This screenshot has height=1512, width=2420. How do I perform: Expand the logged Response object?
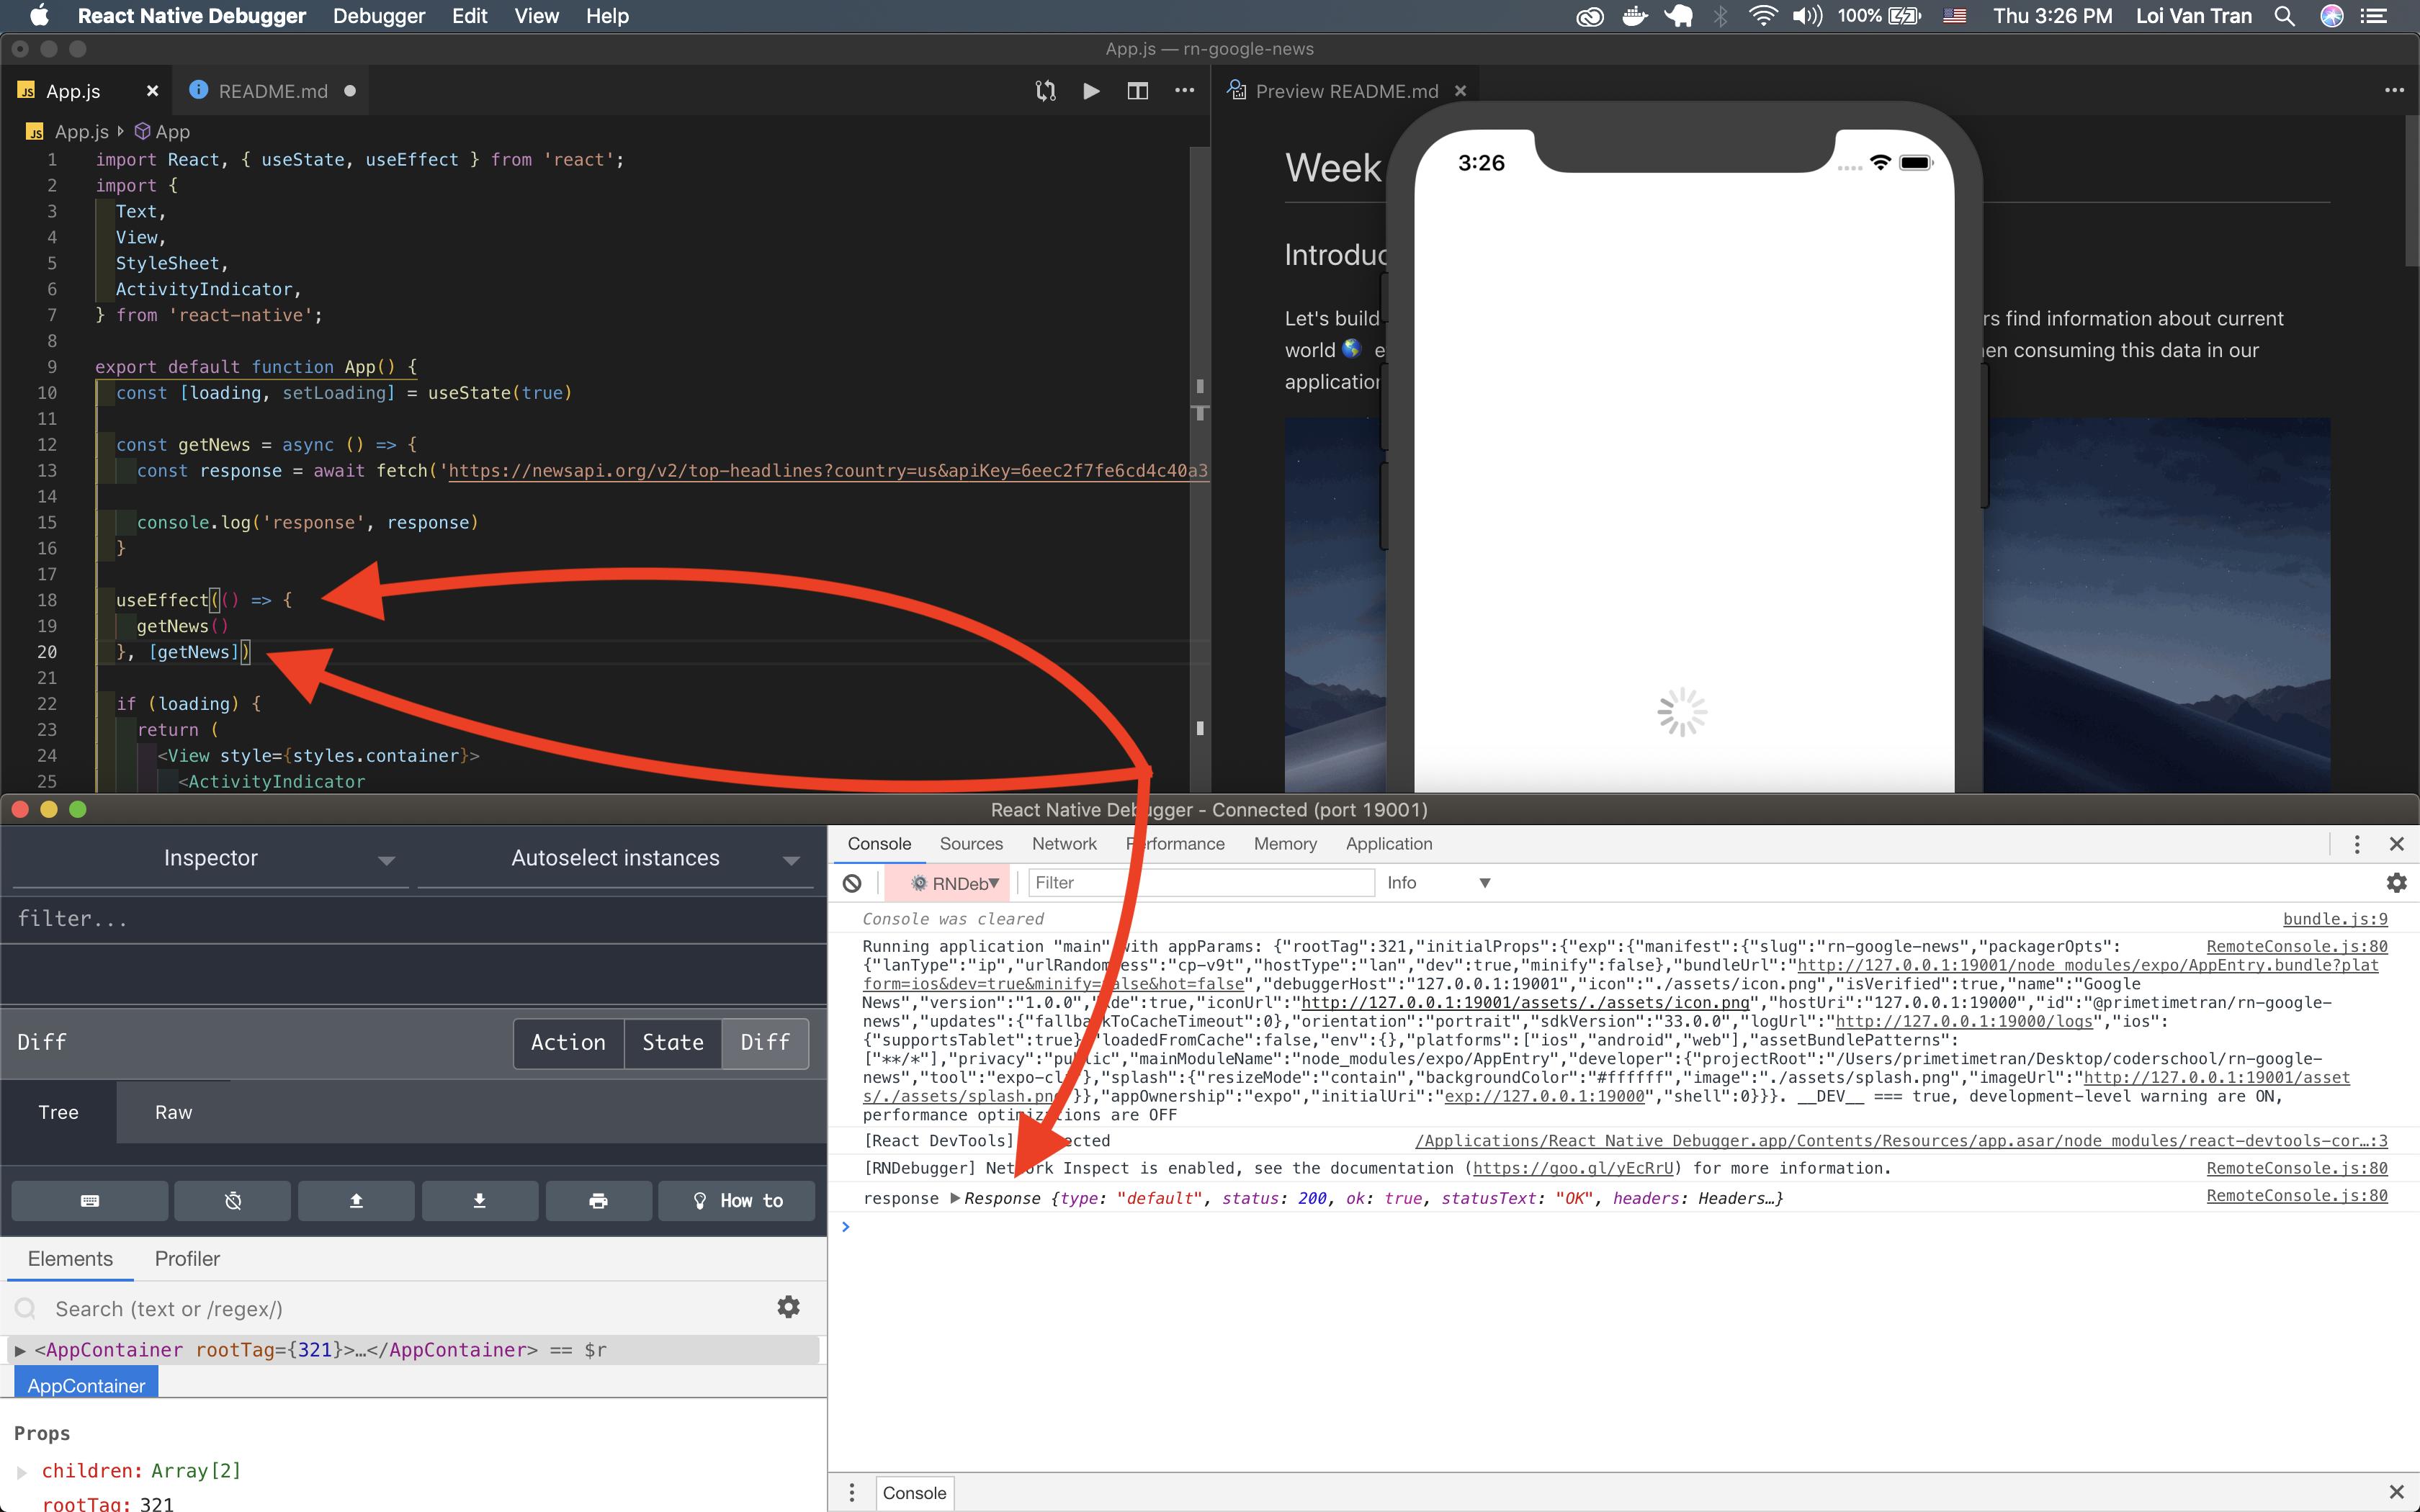(x=955, y=1198)
